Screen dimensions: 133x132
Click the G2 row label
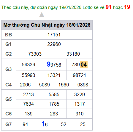(x=9, y=54)
